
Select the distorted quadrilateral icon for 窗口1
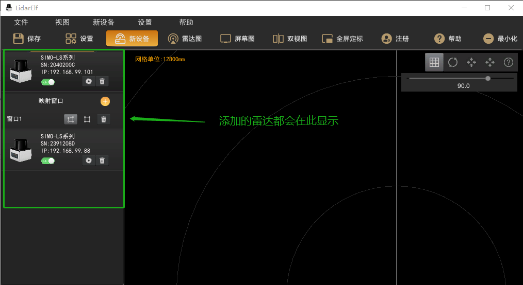71,119
